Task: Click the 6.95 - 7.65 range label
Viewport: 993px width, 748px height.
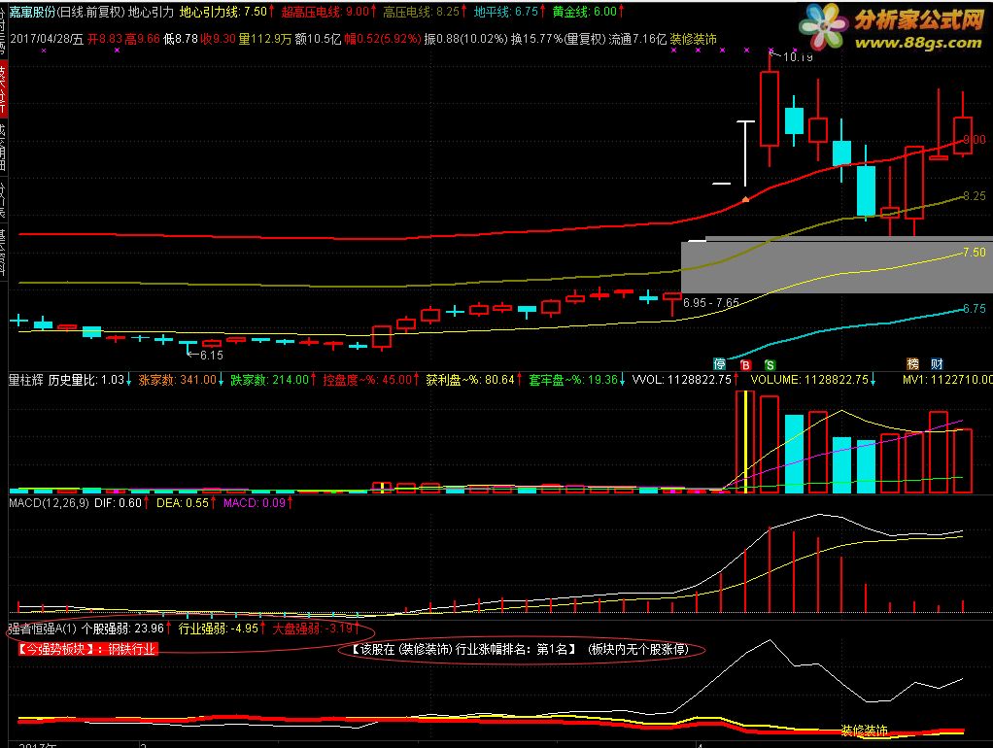Action: click(x=711, y=303)
